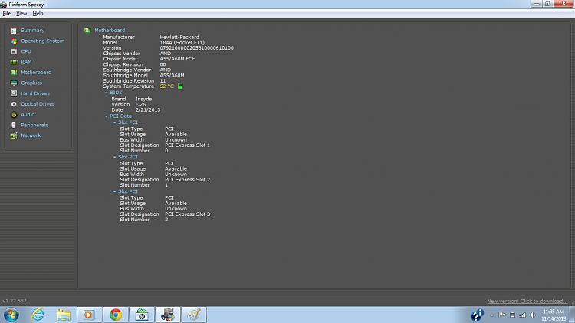Click the volume speaker tray icon

(x=533, y=315)
